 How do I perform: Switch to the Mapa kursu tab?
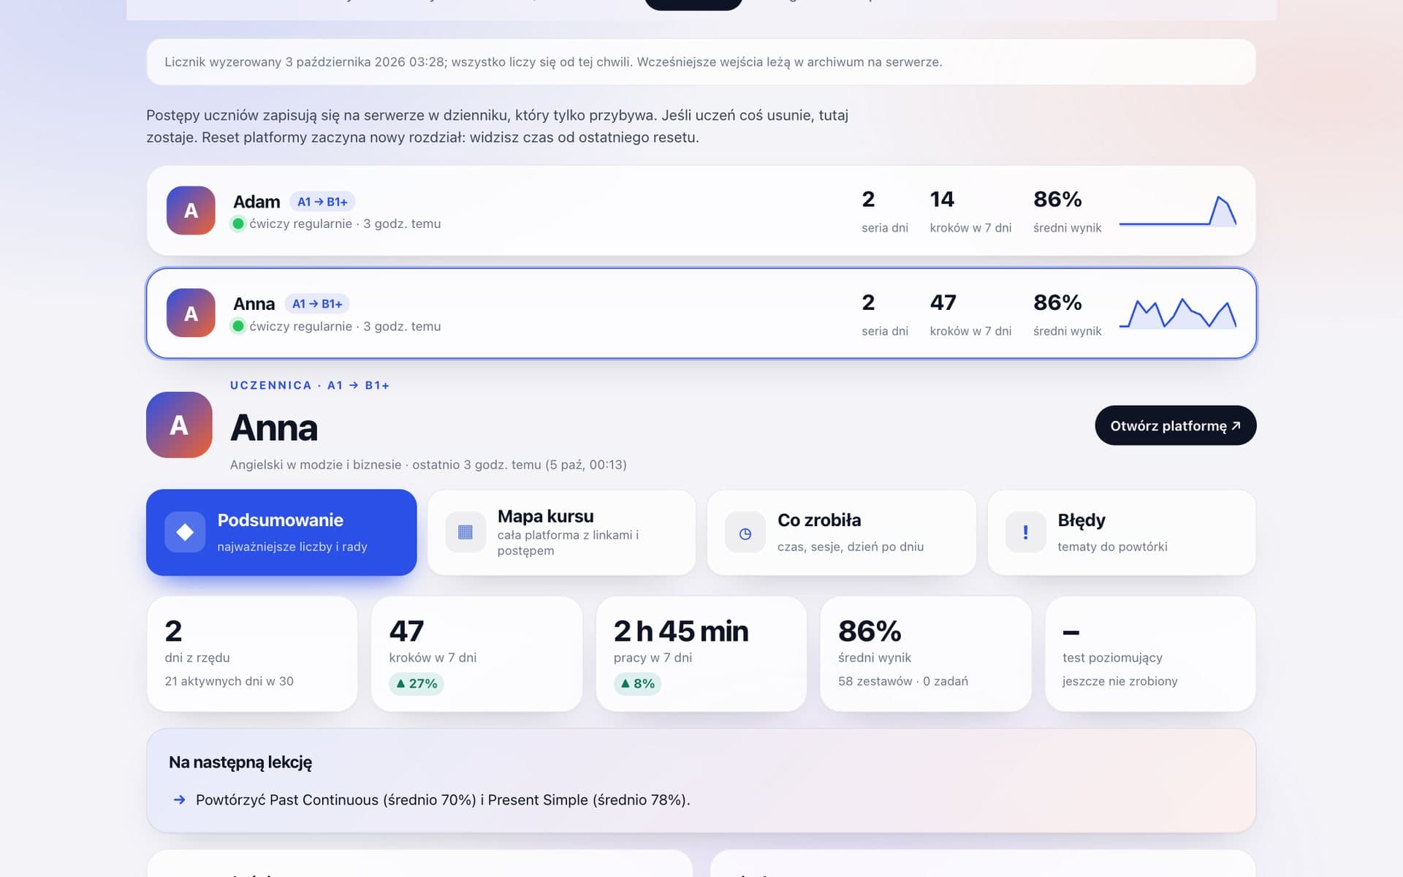coord(561,532)
